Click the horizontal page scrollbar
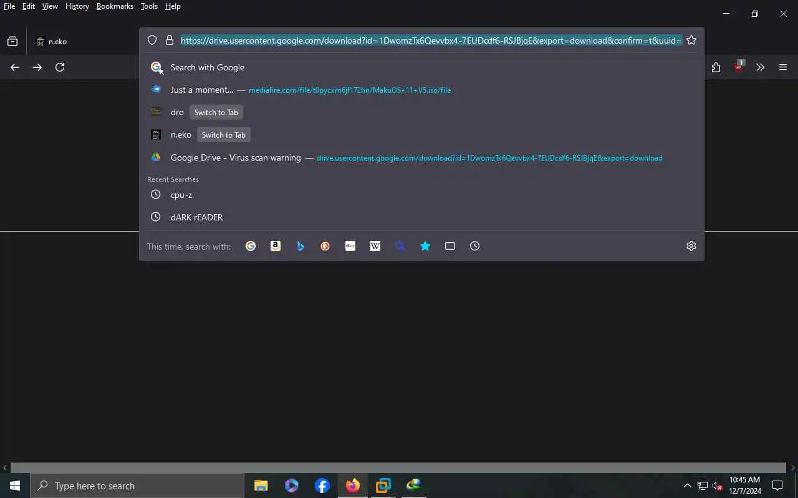 tap(398, 467)
